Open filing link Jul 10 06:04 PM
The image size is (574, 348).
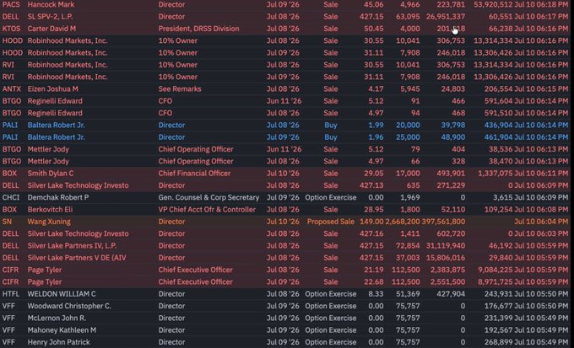click(541, 222)
